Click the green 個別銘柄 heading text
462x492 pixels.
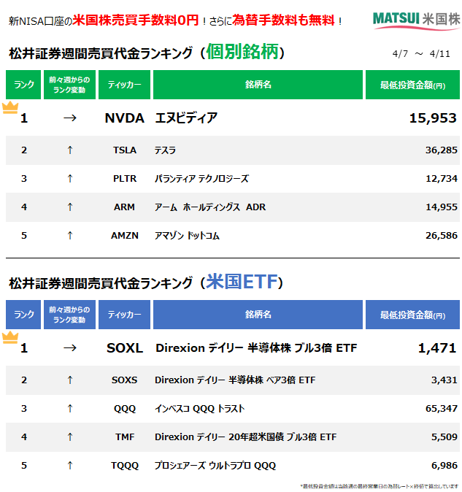pos(242,51)
